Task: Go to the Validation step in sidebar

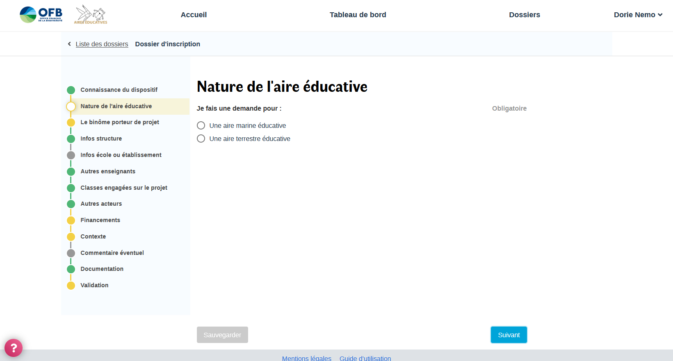Action: [94, 285]
